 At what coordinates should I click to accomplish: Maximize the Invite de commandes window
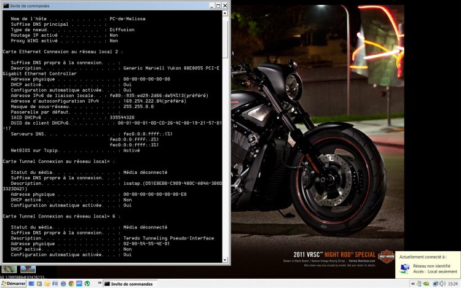coord(218,6)
